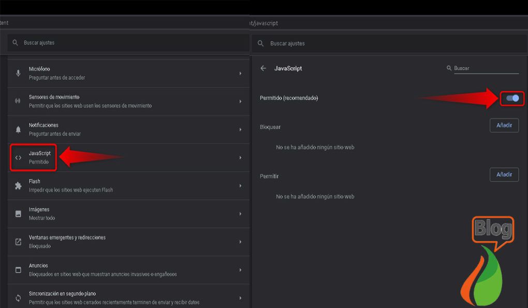Expand the Anuncios row chevron
Viewport: 528px width, 308px height.
240,269
